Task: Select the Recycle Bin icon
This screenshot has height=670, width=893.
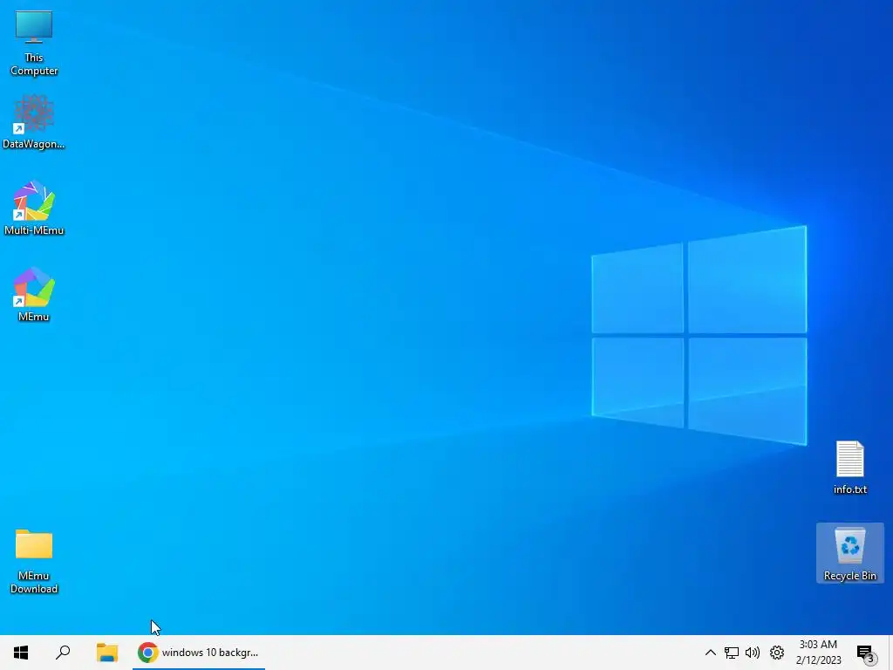Action: click(849, 553)
